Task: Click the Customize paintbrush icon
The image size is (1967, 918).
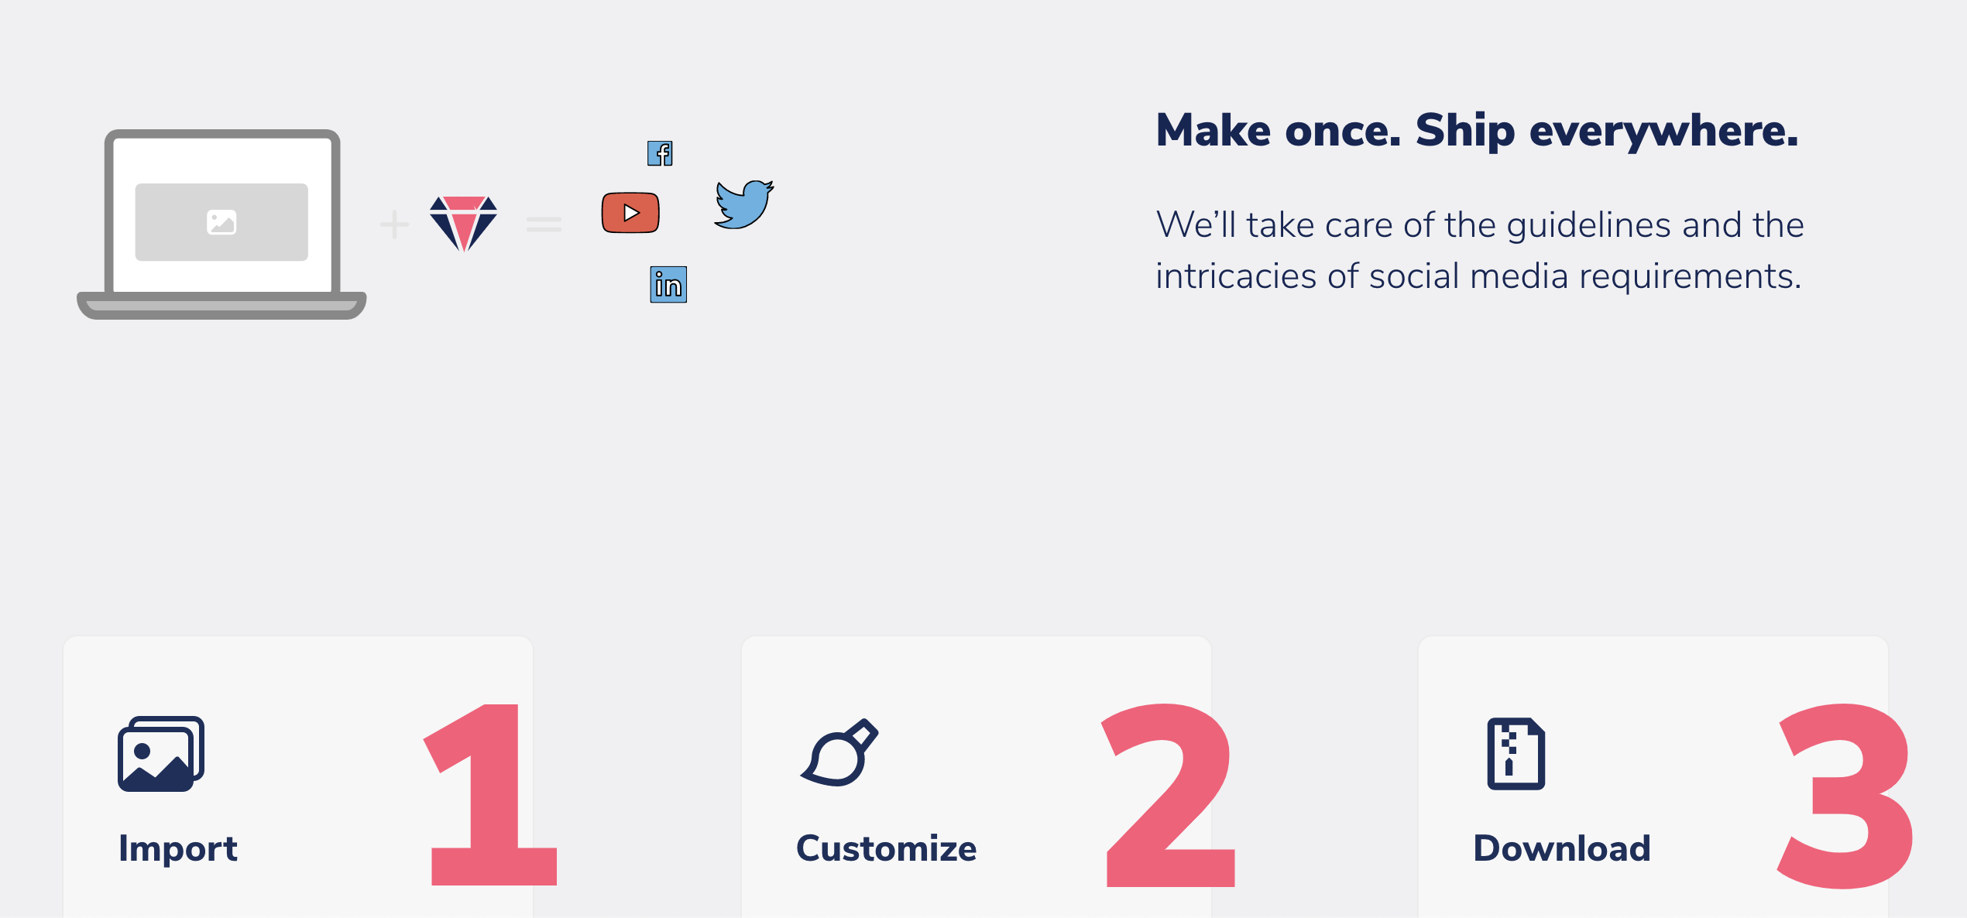Action: coord(839,753)
